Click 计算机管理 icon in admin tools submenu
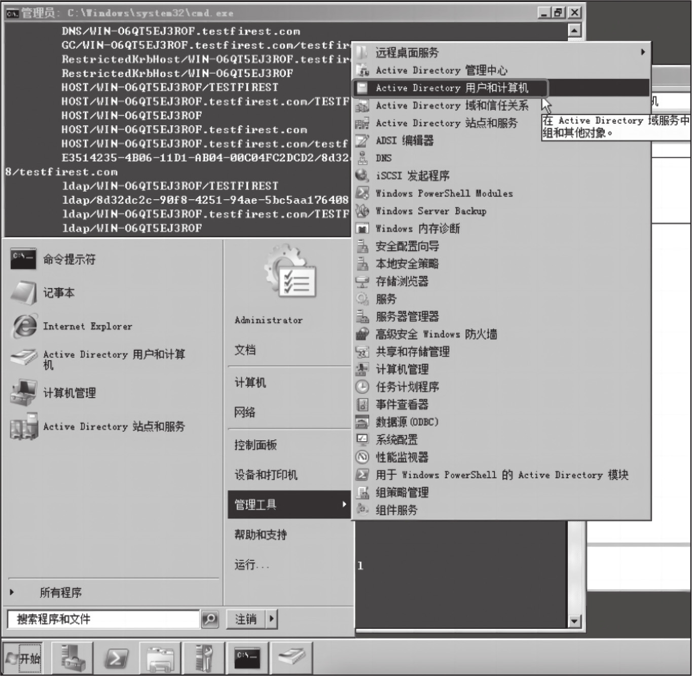This screenshot has width=692, height=676. point(362,369)
